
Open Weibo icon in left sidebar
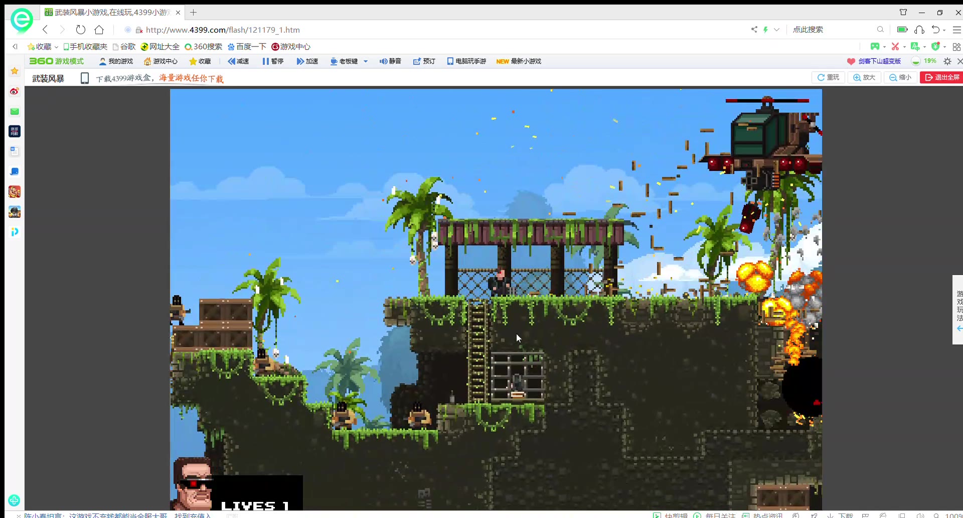click(x=15, y=91)
